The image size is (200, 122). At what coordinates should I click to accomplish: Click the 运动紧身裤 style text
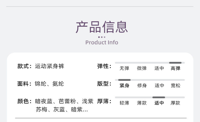(49, 66)
